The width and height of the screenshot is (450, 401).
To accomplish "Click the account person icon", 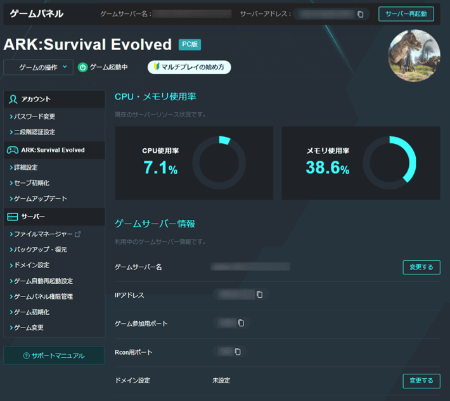I will tap(13, 99).
